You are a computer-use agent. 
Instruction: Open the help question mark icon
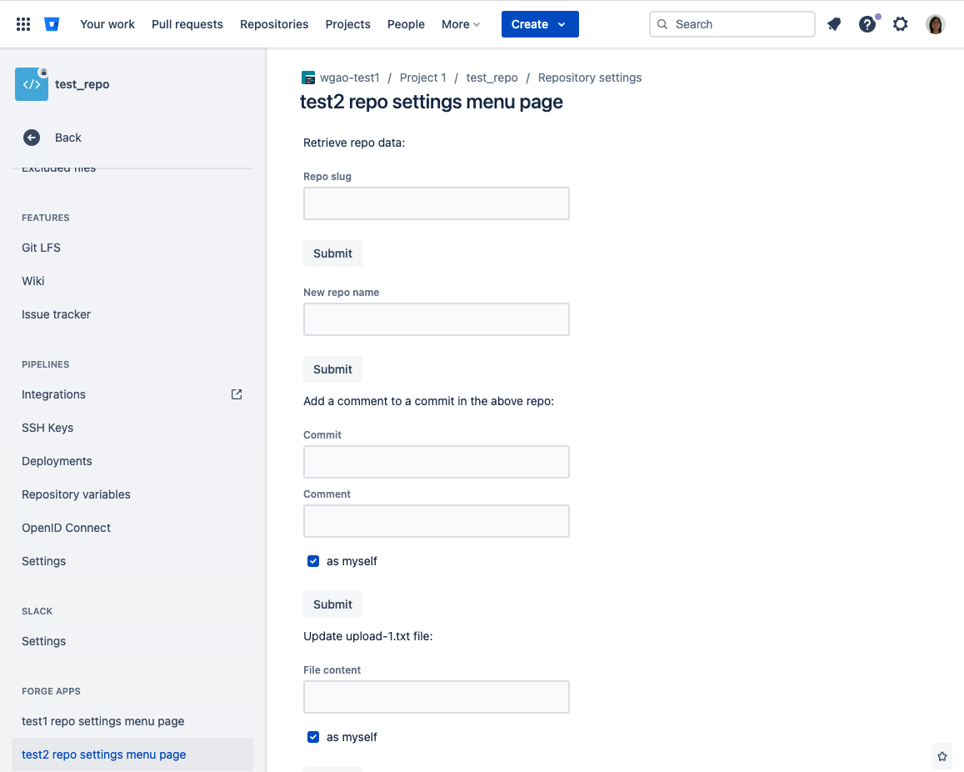pyautogui.click(x=867, y=24)
